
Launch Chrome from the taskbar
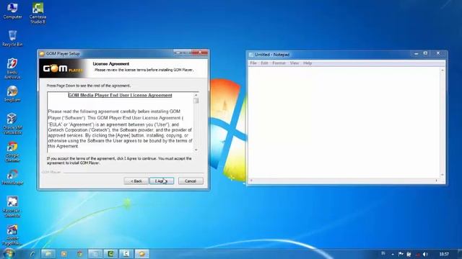point(79,254)
